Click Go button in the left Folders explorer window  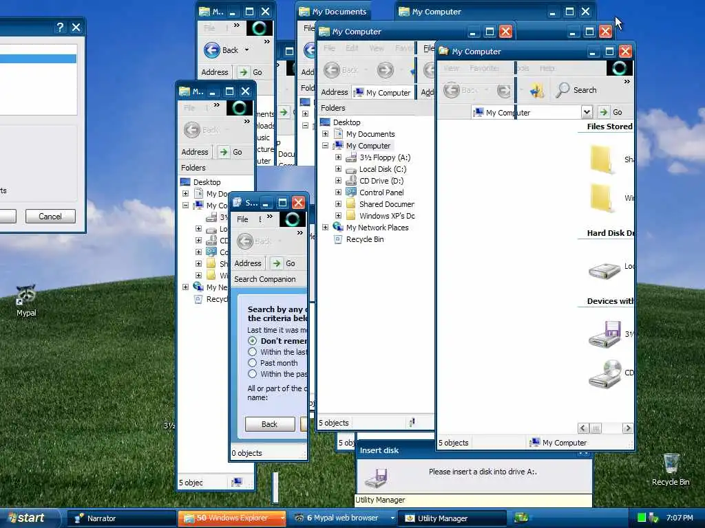[x=231, y=152]
